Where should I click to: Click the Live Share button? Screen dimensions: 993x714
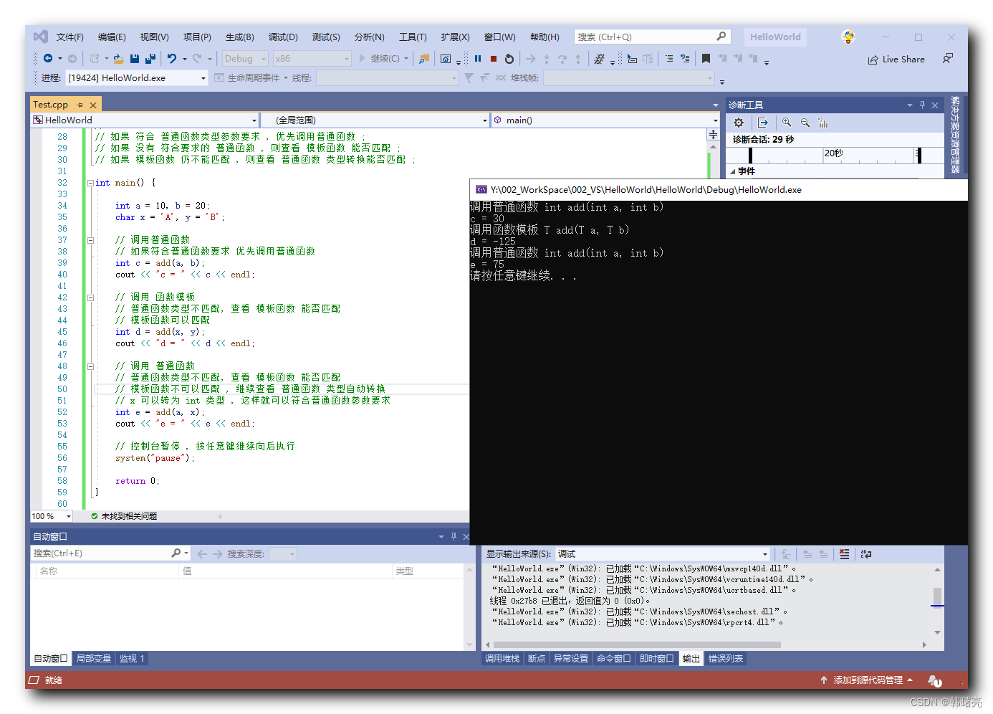(896, 59)
